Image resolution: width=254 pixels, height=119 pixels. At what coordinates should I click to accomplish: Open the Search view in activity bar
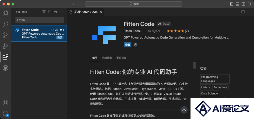pyautogui.click(x=5, y=24)
